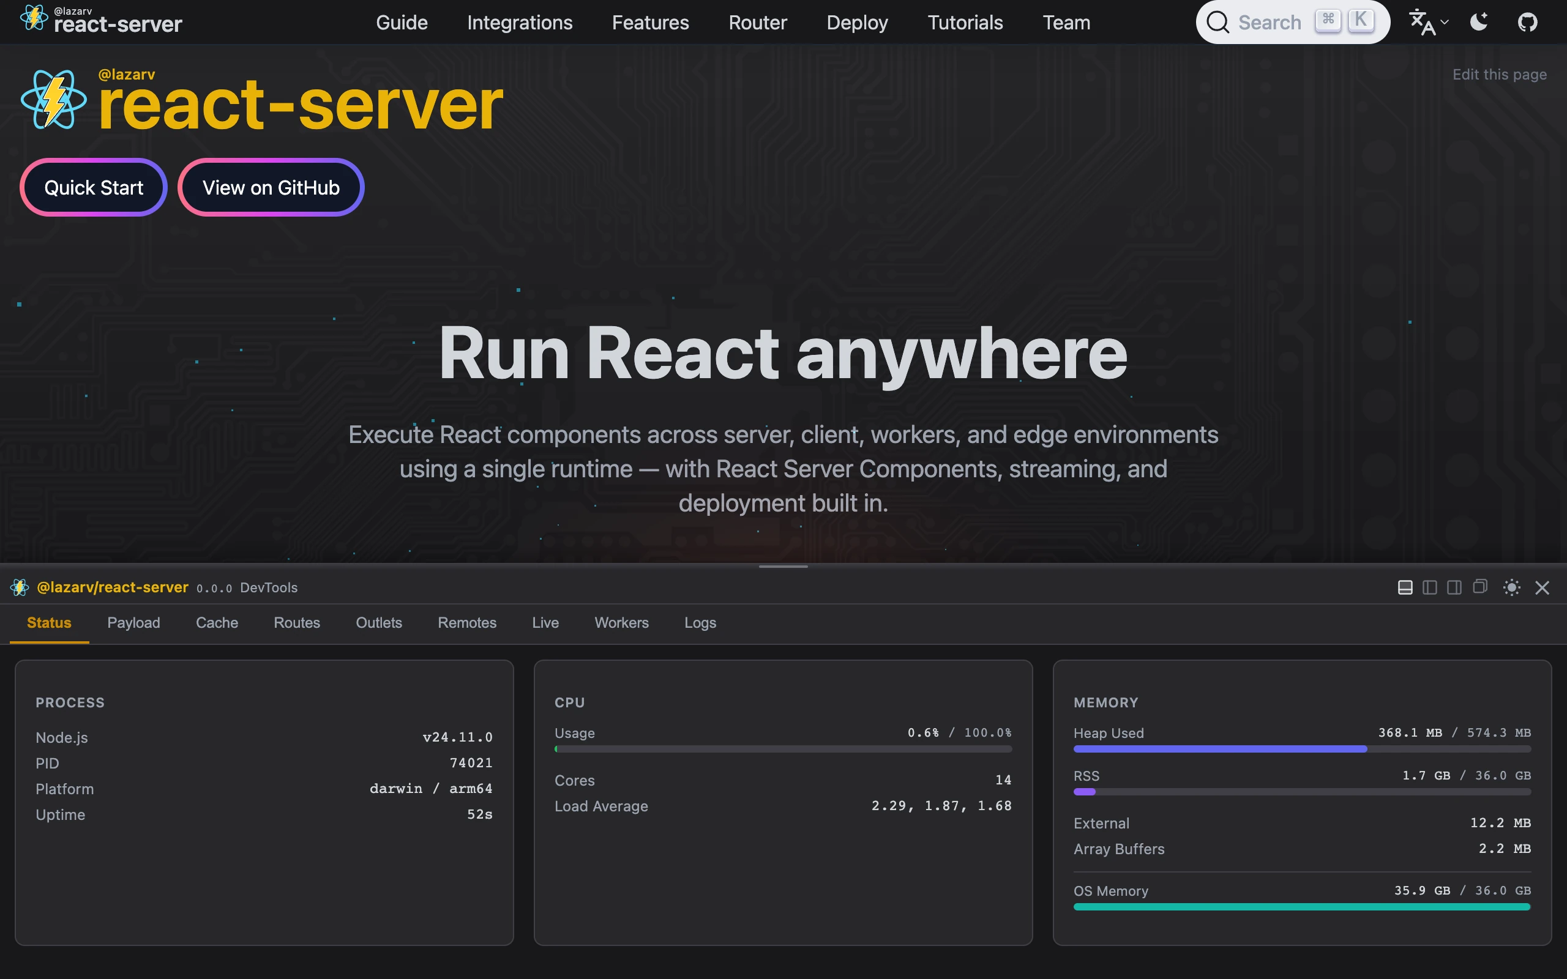This screenshot has height=979, width=1567.
Task: Close the DevTools panel
Action: tap(1543, 587)
